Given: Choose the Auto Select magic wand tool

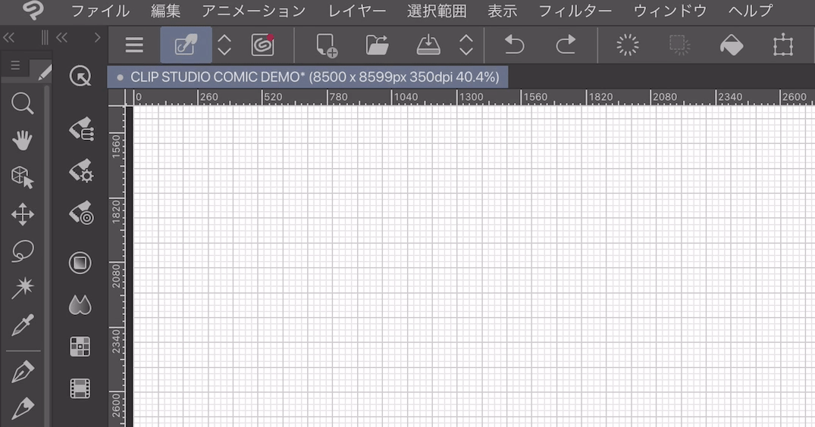Looking at the screenshot, I should tap(22, 288).
